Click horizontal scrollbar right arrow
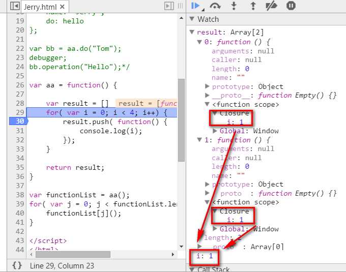 point(173,254)
